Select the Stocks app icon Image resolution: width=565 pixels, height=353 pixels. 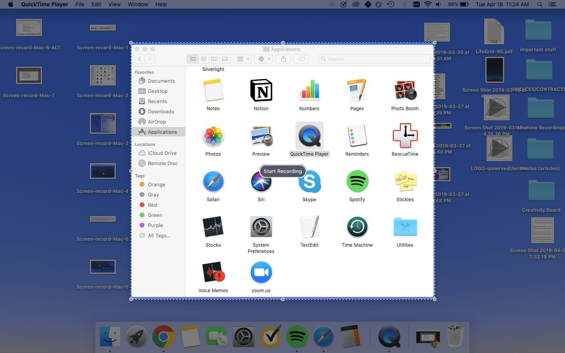(x=213, y=227)
